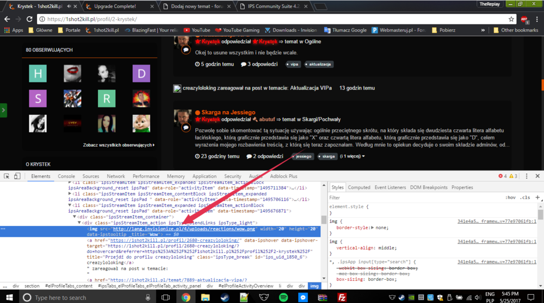
Task: Bookmark this page with the star icon
Action: coord(511,19)
